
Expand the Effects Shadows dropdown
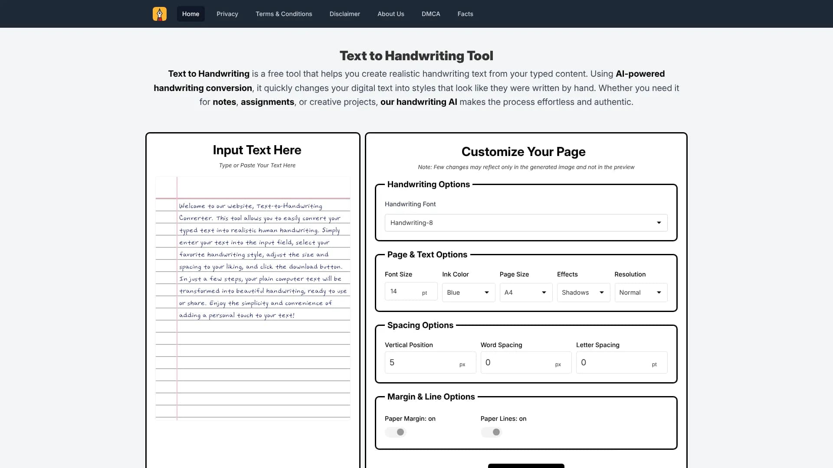coord(583,292)
